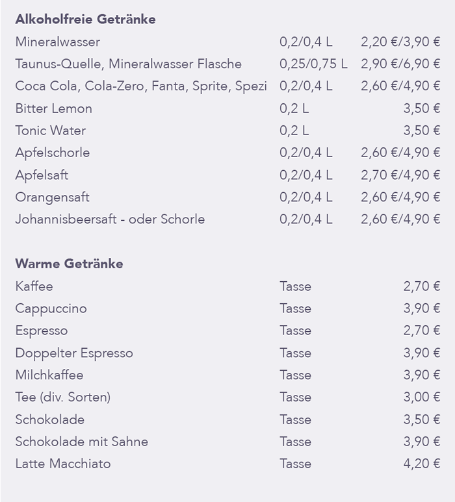Click the Warme Getränke heading
The width and height of the screenshot is (455, 502).
[x=69, y=264]
